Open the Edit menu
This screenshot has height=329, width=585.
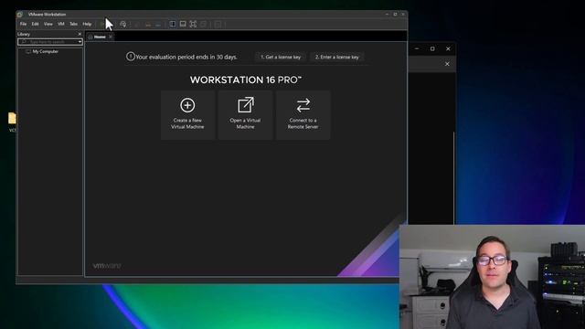35,24
